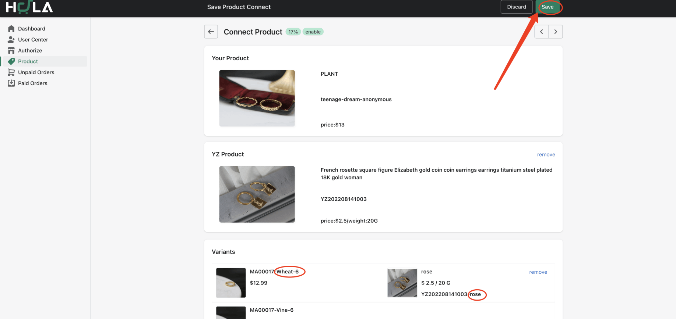676x319 pixels.
Task: Click the Discard button
Action: tap(516, 7)
